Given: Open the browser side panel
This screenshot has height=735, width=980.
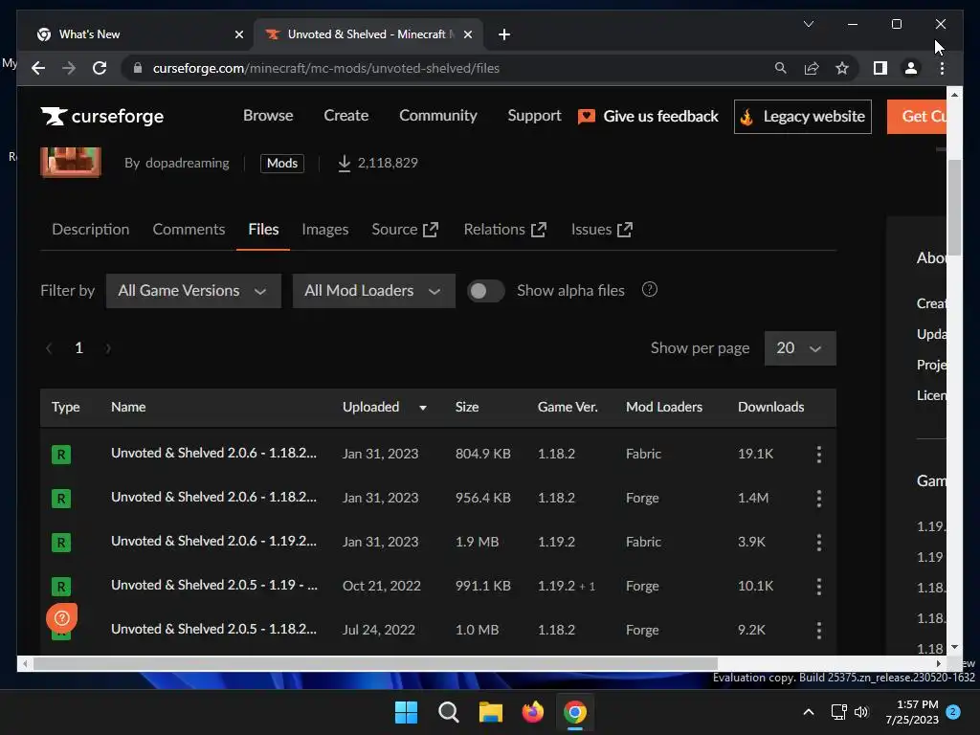Looking at the screenshot, I should 880,68.
